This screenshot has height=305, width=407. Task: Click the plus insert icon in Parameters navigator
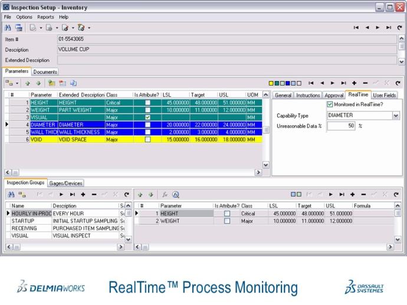click(x=355, y=83)
